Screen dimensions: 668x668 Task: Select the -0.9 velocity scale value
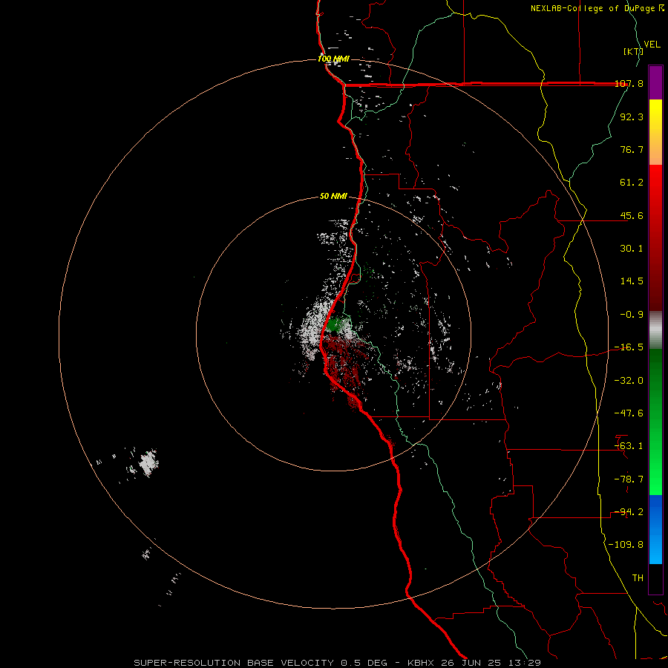click(632, 315)
